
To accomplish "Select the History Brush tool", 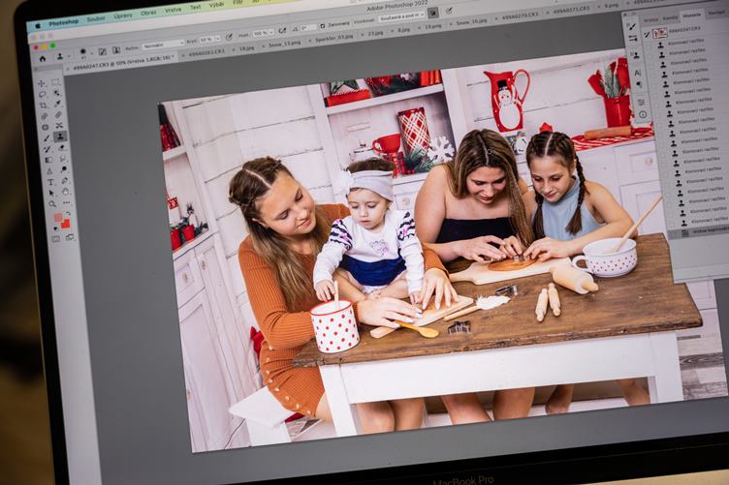I will [x=47, y=149].
